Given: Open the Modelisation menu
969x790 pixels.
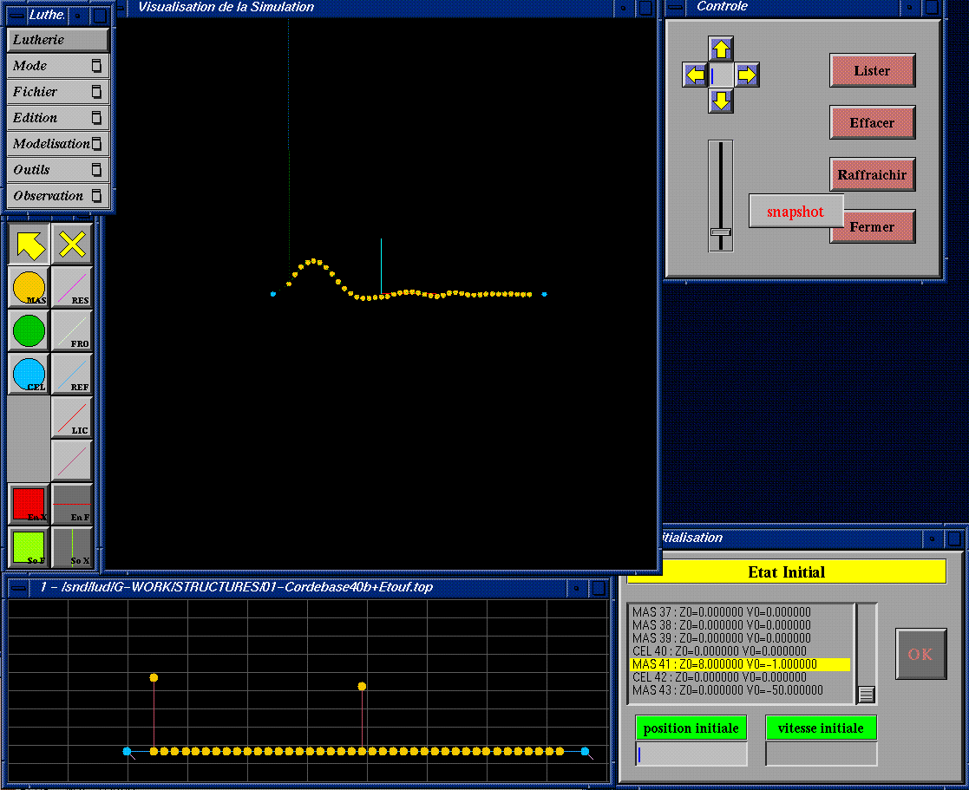Looking at the screenshot, I should [x=58, y=144].
